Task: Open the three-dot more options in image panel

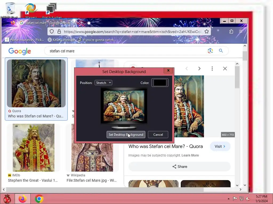Action: [212, 69]
